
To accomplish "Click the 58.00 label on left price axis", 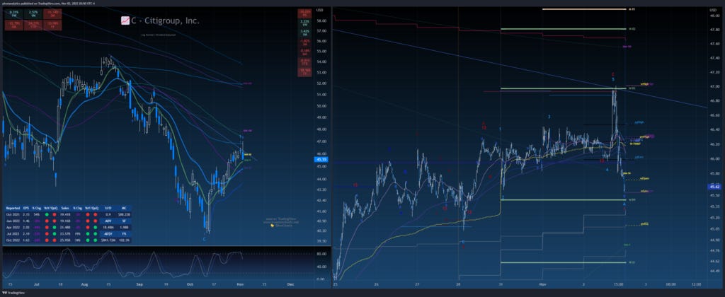I will (321, 21).
